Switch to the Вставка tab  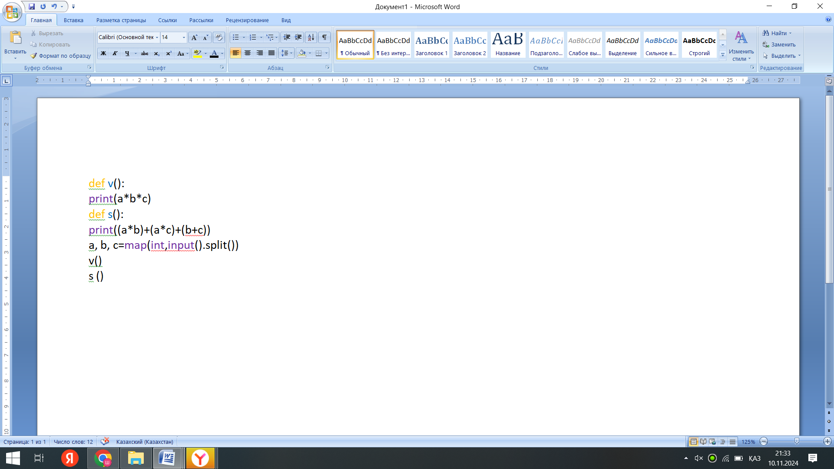tap(73, 20)
